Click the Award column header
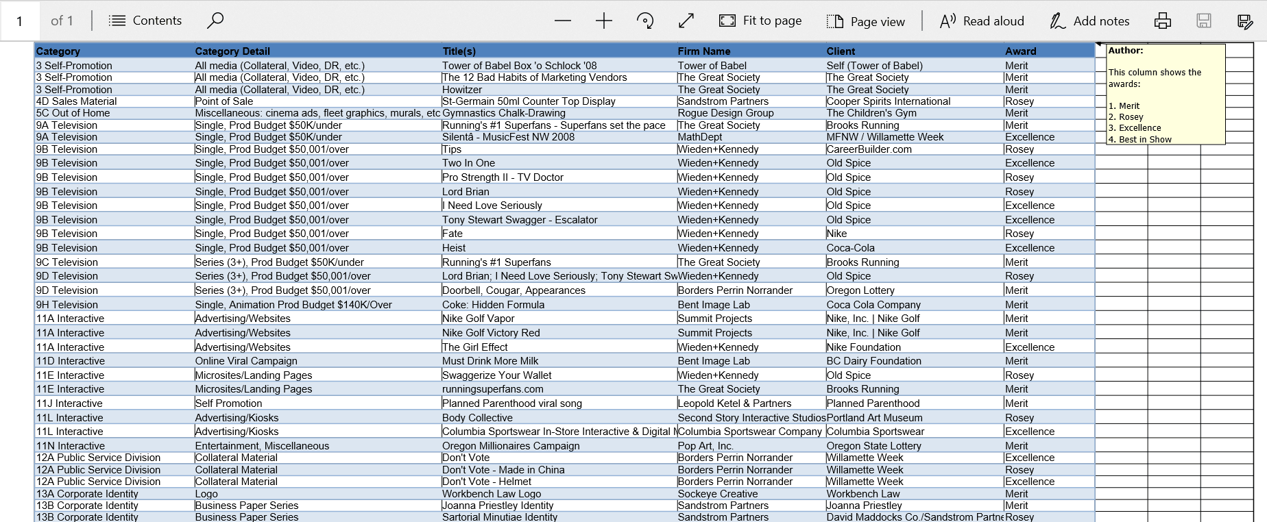The width and height of the screenshot is (1267, 522). [1021, 51]
